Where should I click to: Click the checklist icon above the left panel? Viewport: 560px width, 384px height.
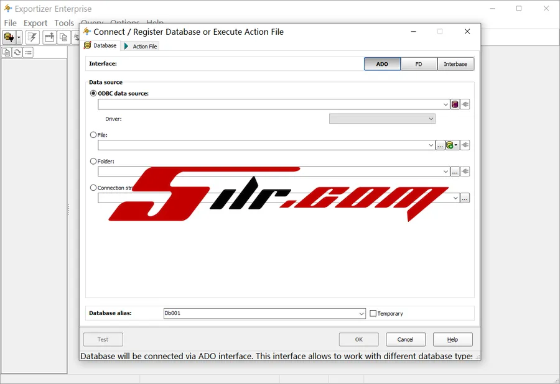28,52
